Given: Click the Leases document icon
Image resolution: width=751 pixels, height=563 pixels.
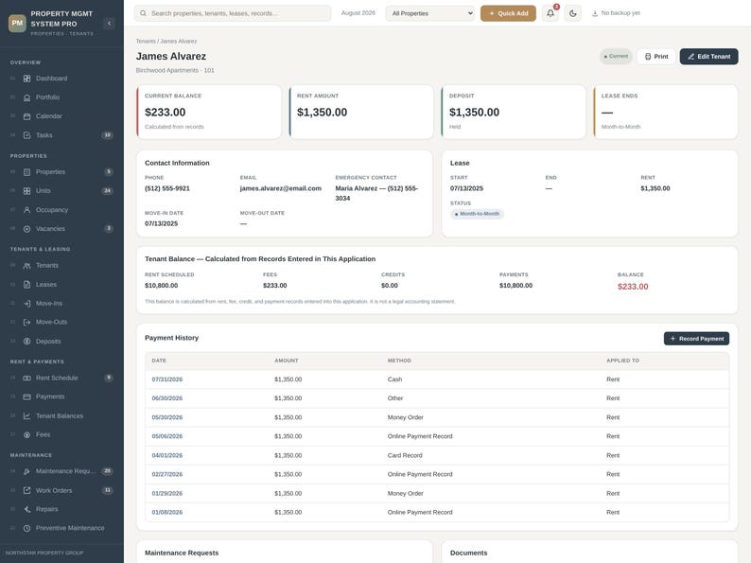Looking at the screenshot, I should point(26,285).
